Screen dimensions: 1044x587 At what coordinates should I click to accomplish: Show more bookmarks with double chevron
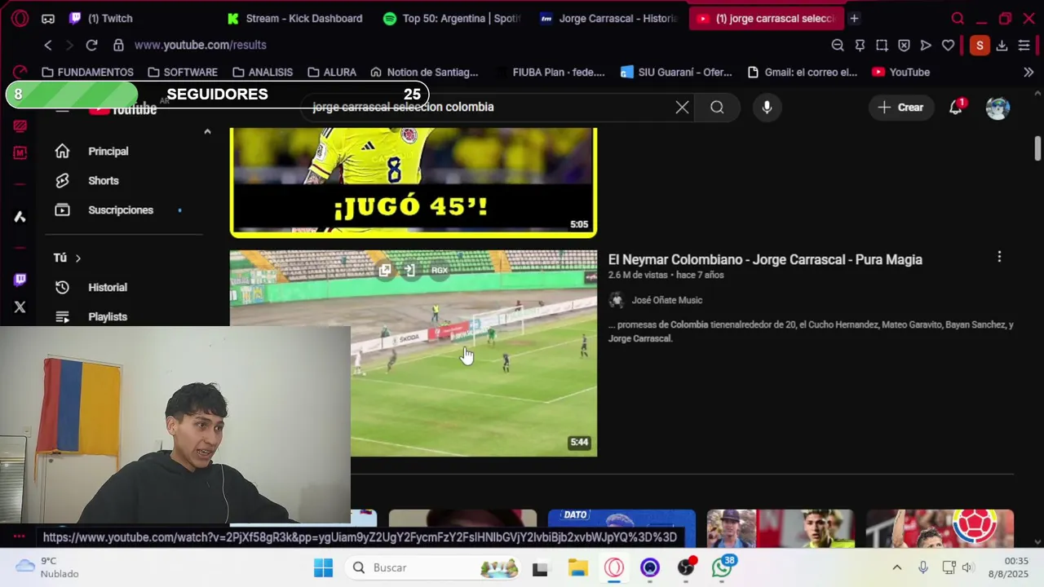(1029, 72)
